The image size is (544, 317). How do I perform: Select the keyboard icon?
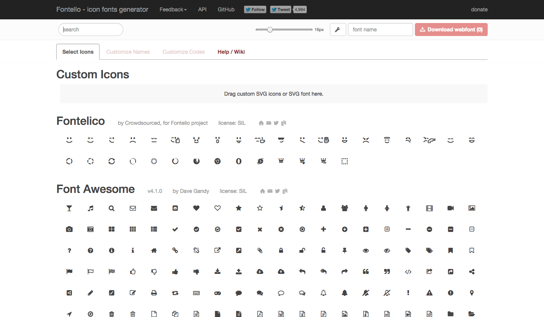[x=196, y=293]
